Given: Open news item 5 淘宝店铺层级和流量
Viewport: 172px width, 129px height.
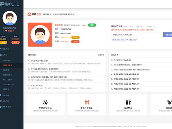Looking at the screenshot, I should tap(125, 79).
